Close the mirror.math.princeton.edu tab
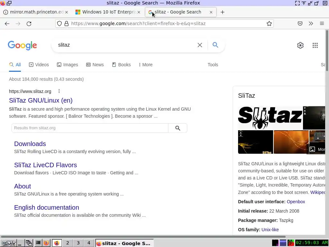329x247 pixels. coord(67,13)
